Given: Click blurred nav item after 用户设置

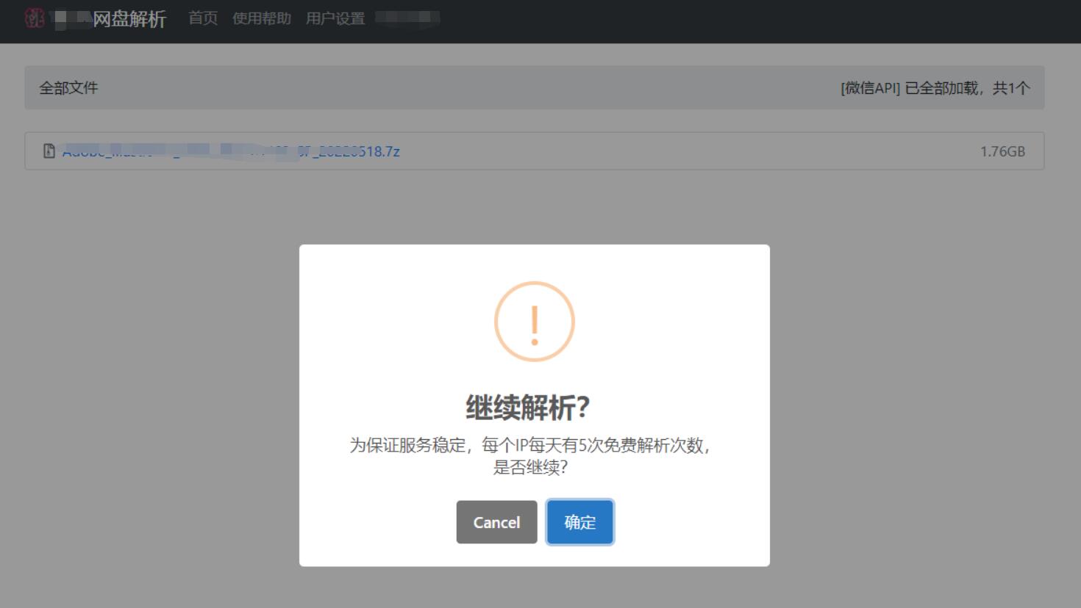Looking at the screenshot, I should pos(407,18).
